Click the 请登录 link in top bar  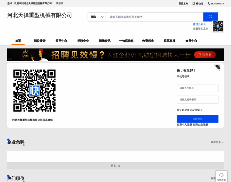pyautogui.click(x=60, y=4)
